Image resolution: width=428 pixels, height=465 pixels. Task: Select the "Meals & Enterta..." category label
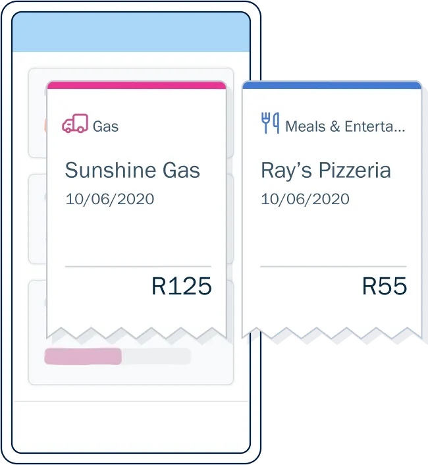pos(345,125)
